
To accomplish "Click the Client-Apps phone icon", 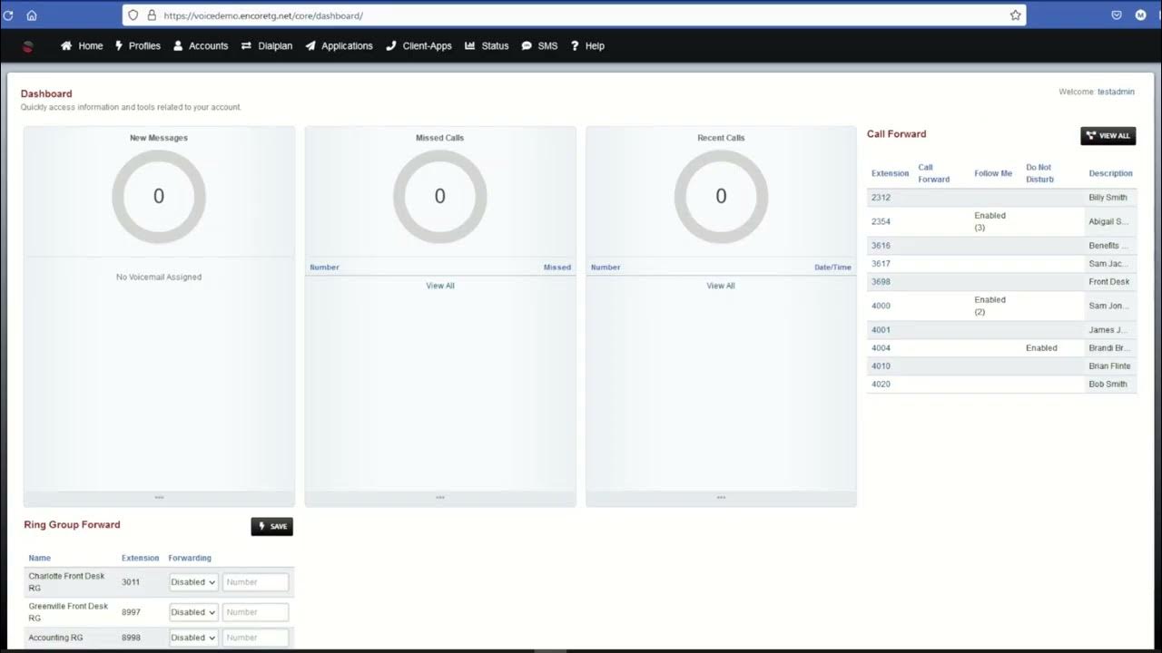I will (391, 45).
